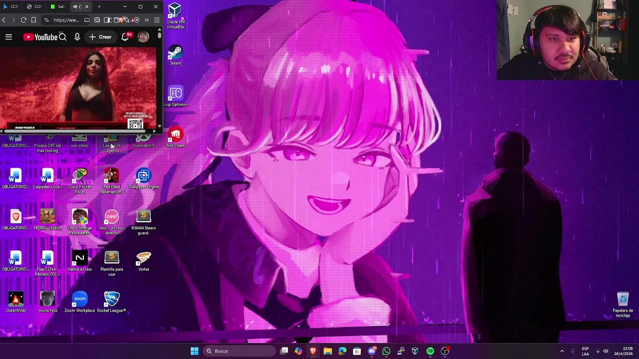Bookmark this page in the browser
639x359 pixels.
click(33, 20)
